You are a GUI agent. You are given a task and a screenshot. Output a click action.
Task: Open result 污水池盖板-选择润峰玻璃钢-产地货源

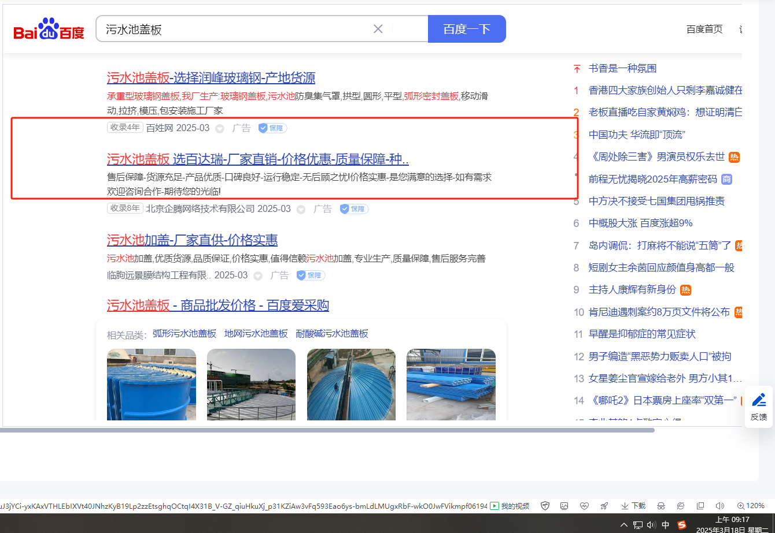(x=211, y=78)
